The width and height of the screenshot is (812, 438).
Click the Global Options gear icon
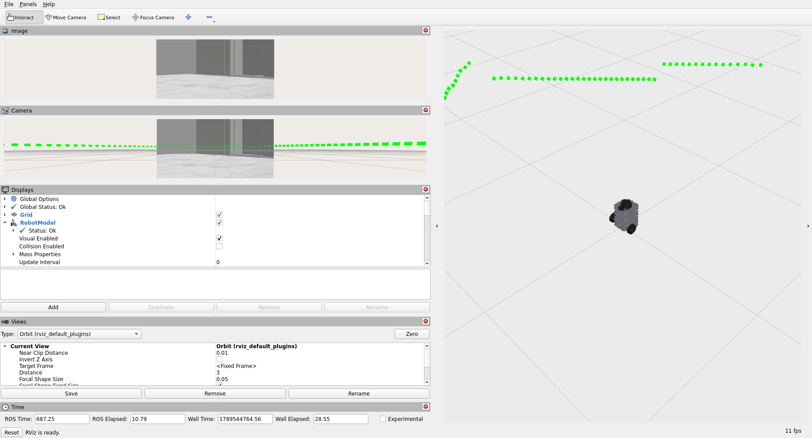14,199
